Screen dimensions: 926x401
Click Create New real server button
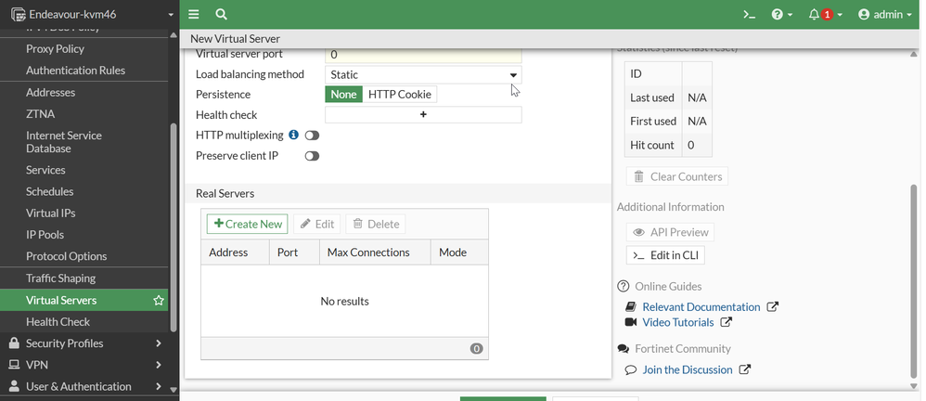tap(248, 224)
